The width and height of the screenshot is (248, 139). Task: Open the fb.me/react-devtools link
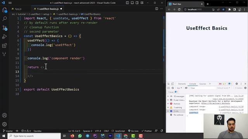click(x=215, y=103)
